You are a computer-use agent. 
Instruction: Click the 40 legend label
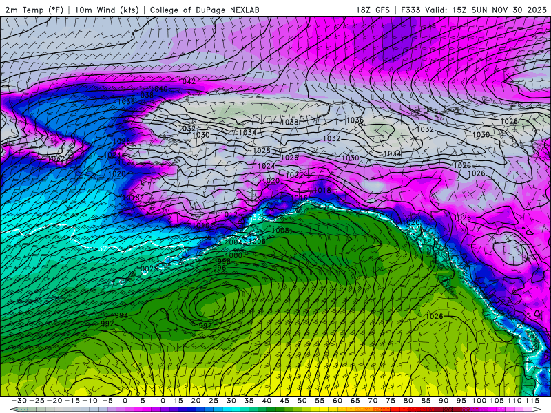coord(267,401)
